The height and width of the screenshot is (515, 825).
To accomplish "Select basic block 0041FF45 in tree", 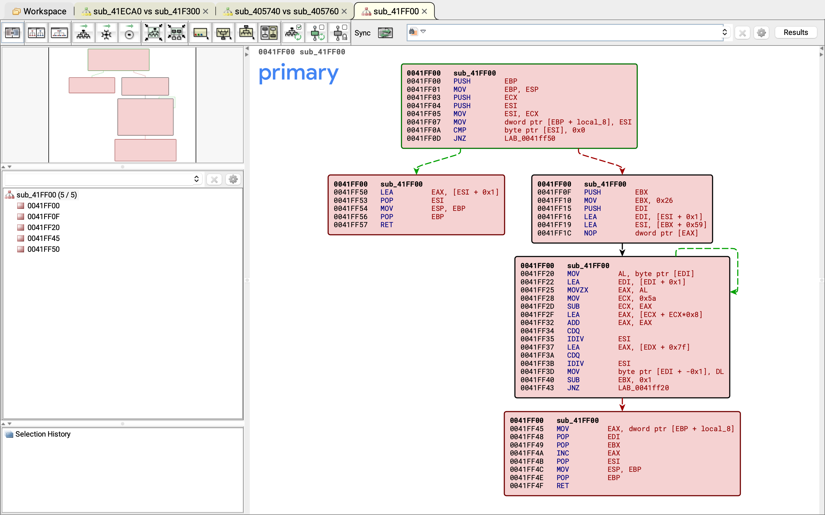I will pos(43,238).
